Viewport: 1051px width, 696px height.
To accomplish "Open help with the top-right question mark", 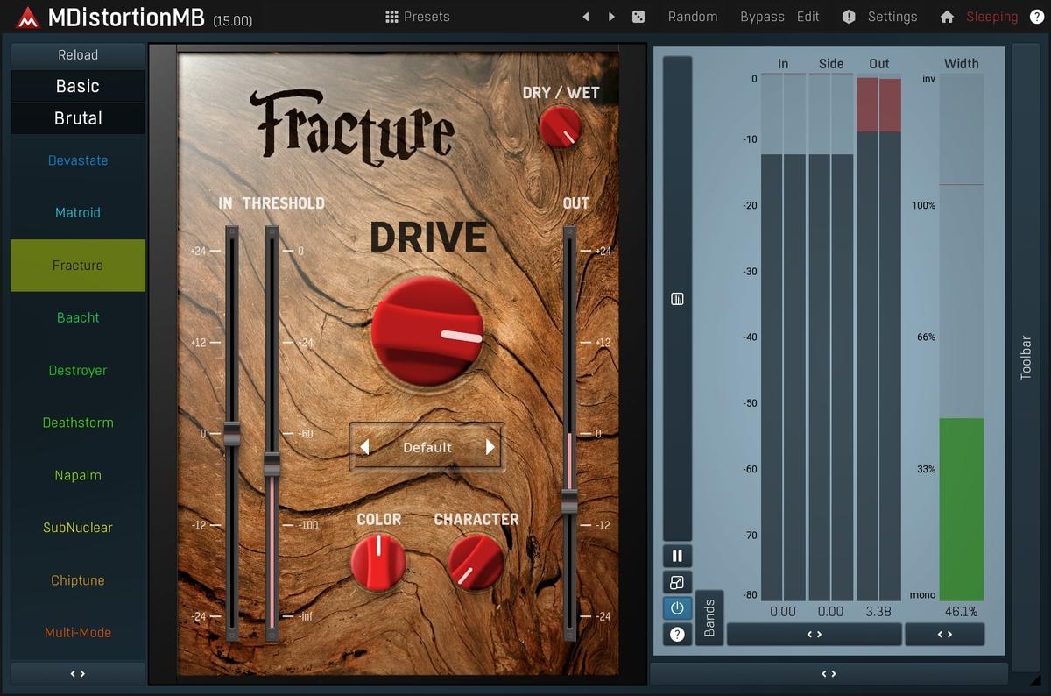I will click(1036, 17).
